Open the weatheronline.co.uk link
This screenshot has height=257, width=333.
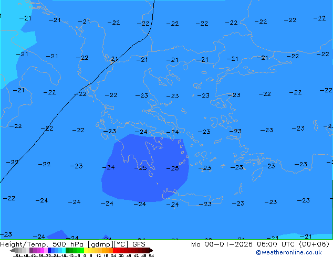[x=289, y=252]
